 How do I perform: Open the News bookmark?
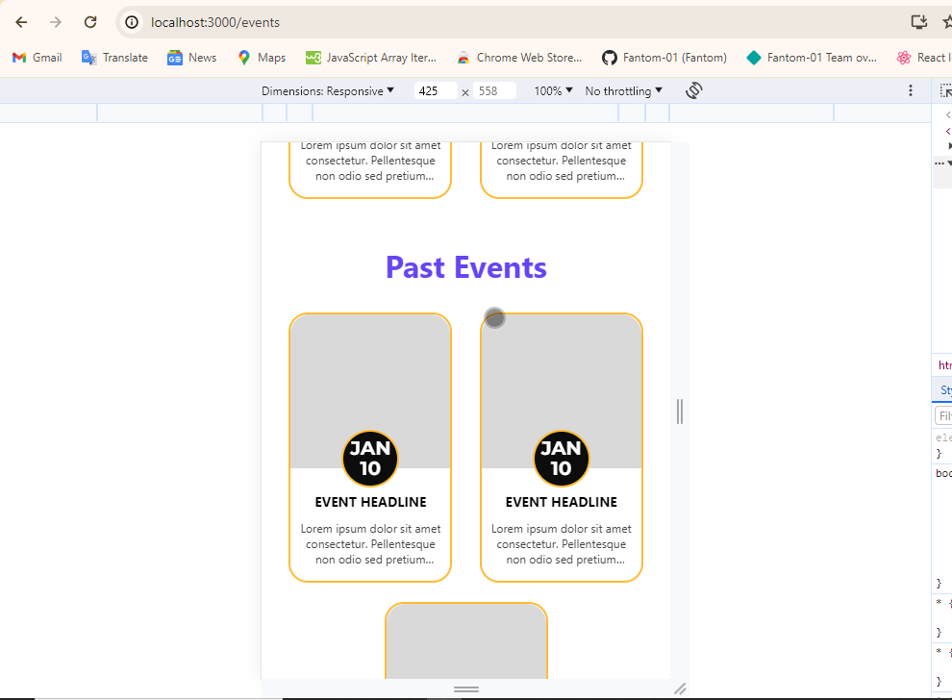[x=192, y=58]
